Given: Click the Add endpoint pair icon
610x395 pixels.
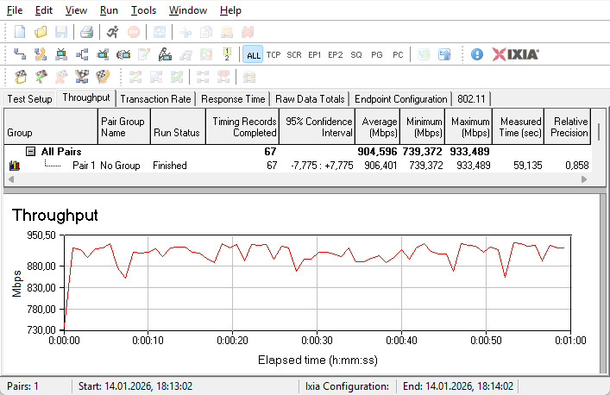Looking at the screenshot, I should [x=20, y=54].
